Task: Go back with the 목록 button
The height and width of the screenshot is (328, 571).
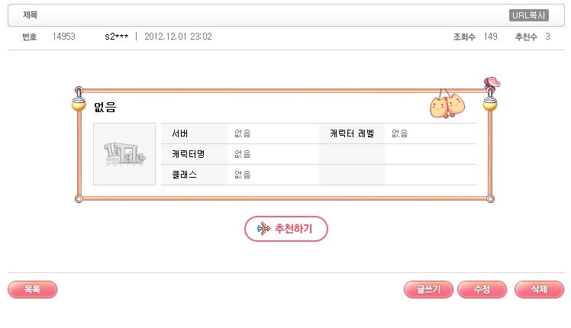Action: [x=32, y=289]
